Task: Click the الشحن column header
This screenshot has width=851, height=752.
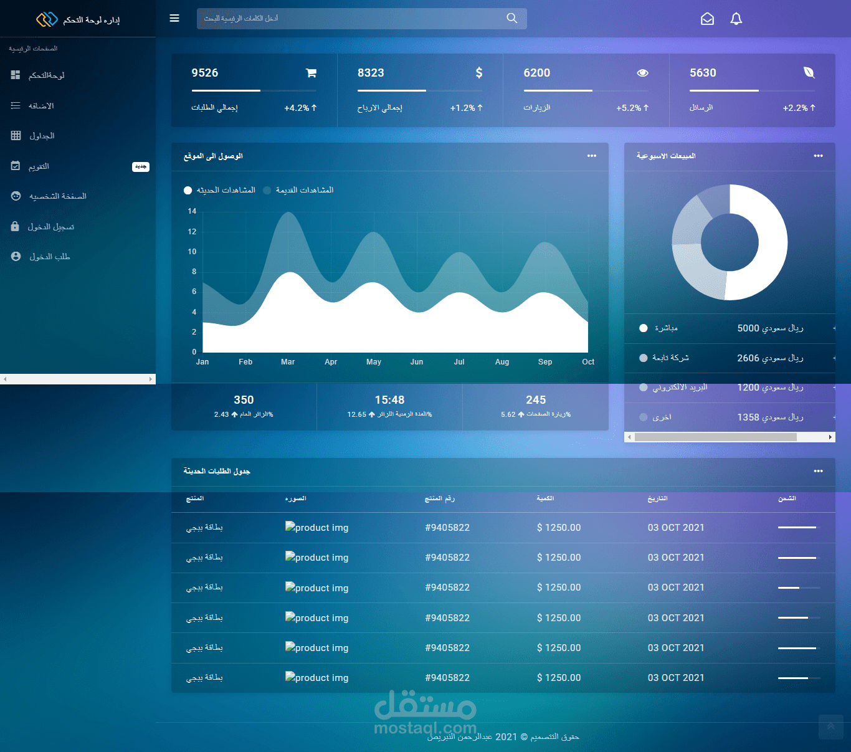Action: (787, 498)
